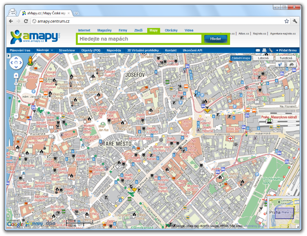The width and height of the screenshot is (307, 236).
Task: Click the Vrchlického sady park label
Action: (x=272, y=181)
